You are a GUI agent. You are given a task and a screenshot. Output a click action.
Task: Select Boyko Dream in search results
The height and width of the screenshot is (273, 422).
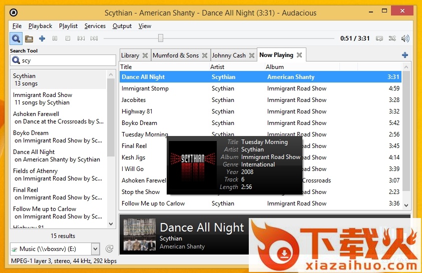[59, 136]
